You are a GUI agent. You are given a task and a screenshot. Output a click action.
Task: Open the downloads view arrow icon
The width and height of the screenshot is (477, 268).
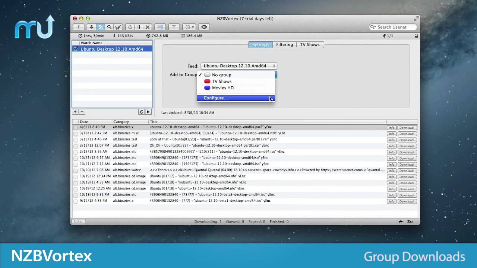[92, 27]
